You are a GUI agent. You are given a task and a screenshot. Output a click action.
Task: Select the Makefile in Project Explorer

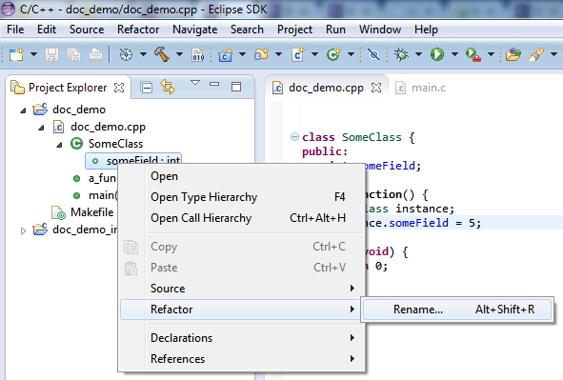coord(91,212)
